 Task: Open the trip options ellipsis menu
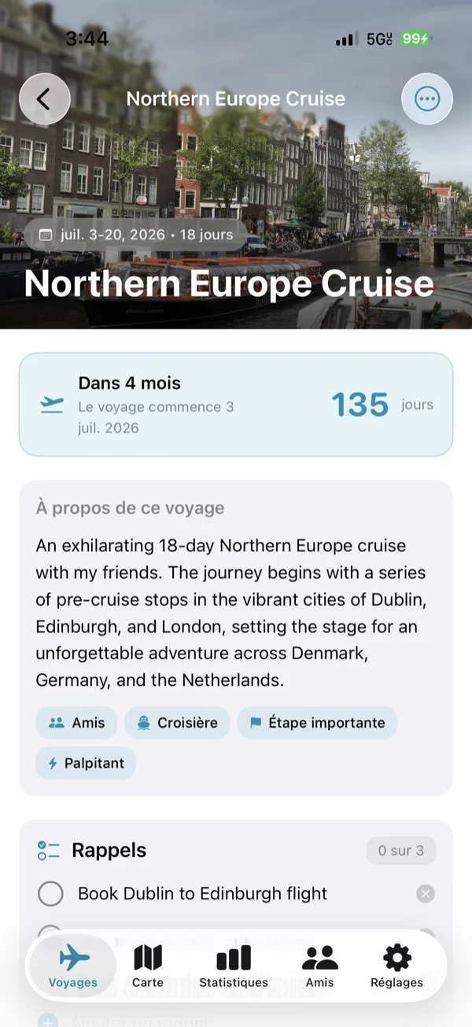coord(427,98)
